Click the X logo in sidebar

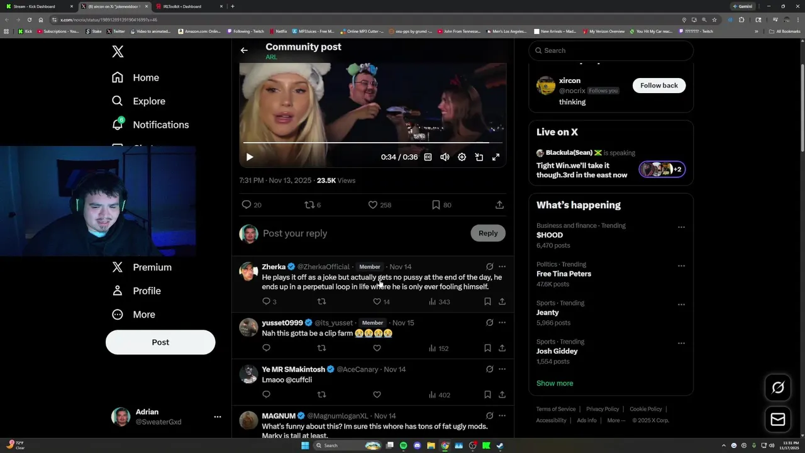pyautogui.click(x=118, y=52)
